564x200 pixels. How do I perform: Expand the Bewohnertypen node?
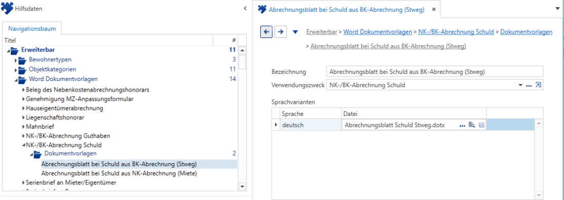coord(16,60)
